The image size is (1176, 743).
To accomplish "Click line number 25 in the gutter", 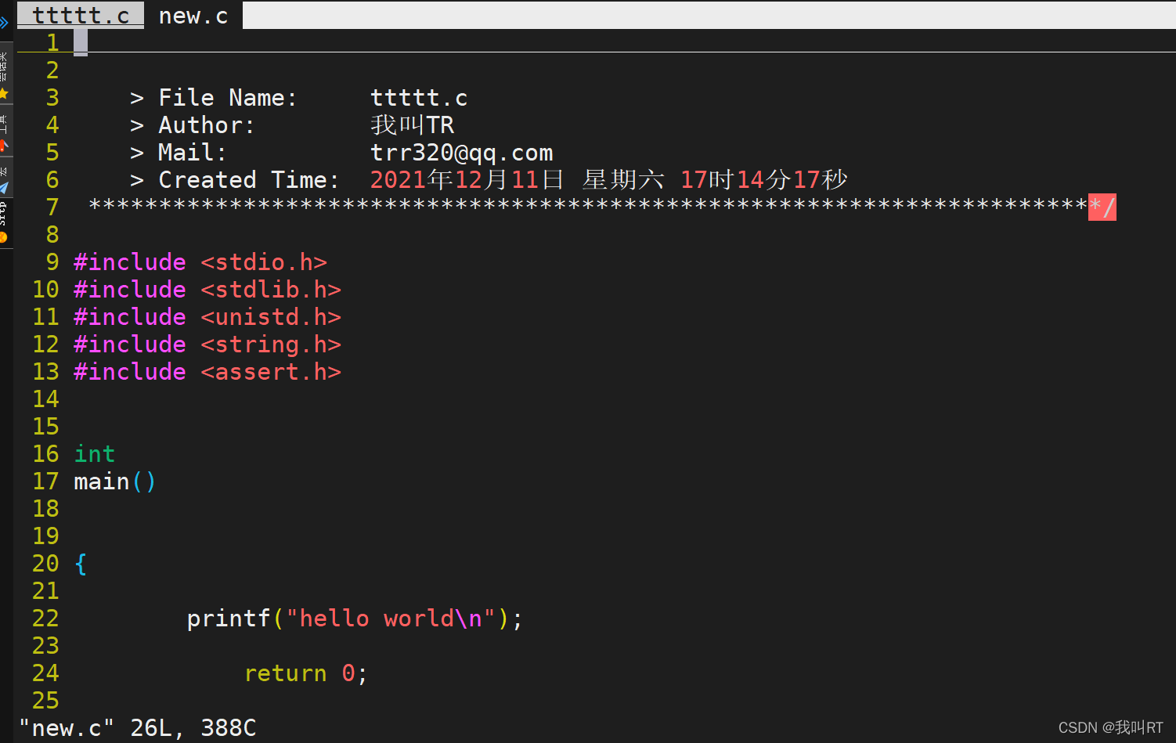I will [45, 701].
